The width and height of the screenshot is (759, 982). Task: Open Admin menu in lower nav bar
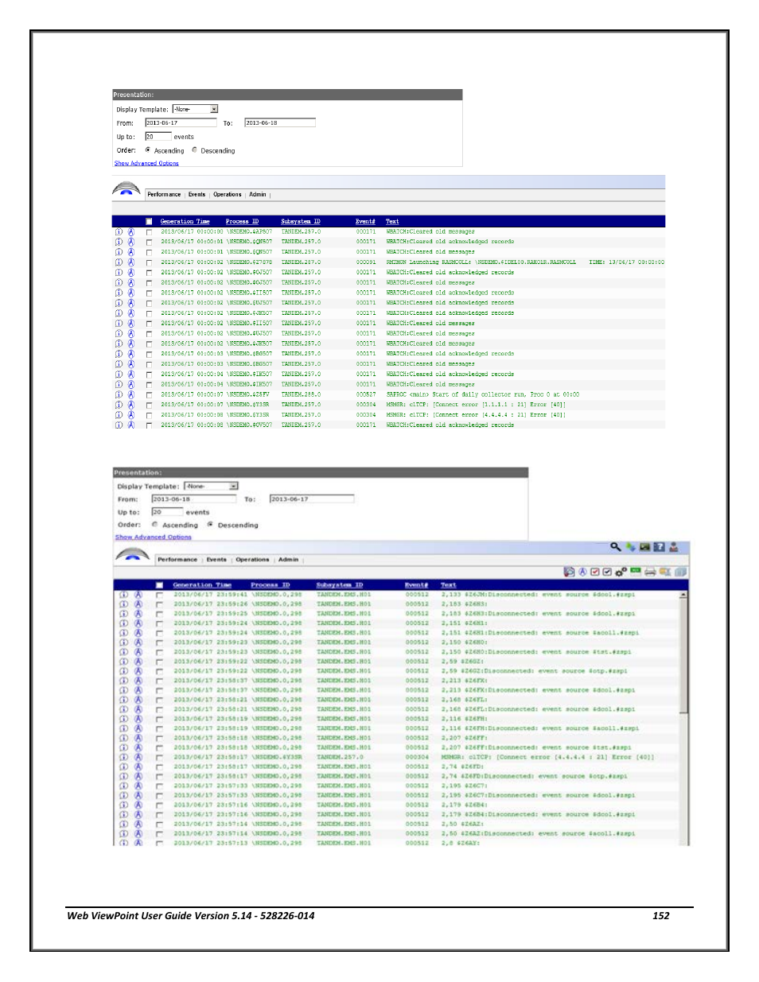(x=288, y=560)
